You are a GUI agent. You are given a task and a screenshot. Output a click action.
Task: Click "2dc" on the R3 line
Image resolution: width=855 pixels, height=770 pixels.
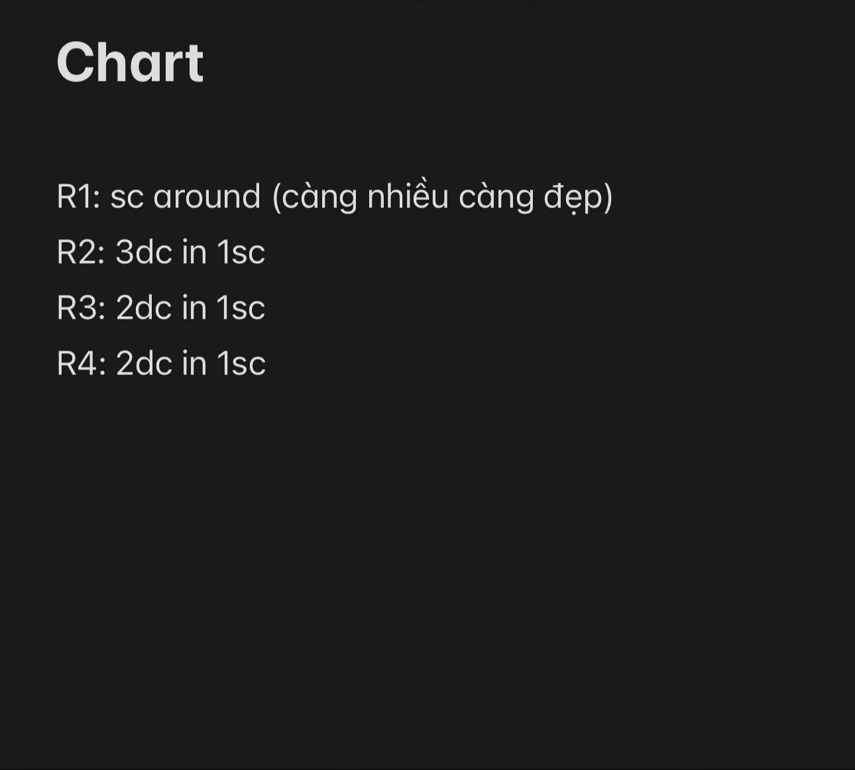point(143,308)
